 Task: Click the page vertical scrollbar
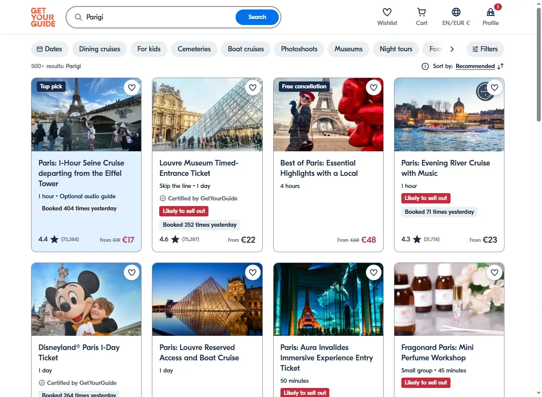point(539,65)
